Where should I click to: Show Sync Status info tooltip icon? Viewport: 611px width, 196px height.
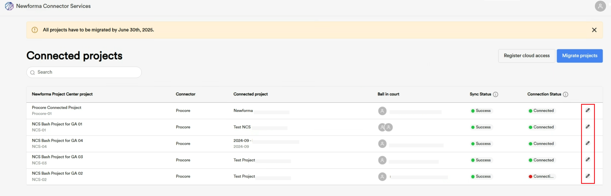click(x=496, y=94)
